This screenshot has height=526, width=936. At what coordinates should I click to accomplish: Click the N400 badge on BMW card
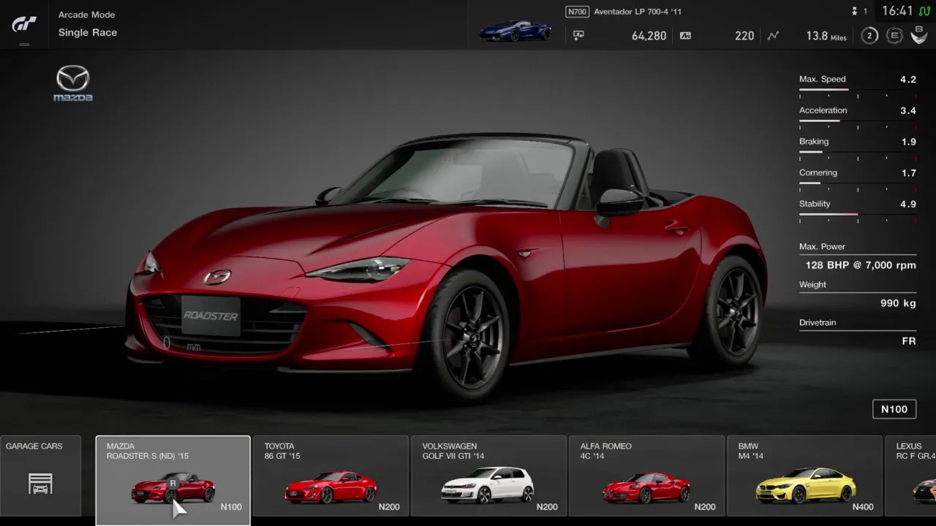click(863, 507)
